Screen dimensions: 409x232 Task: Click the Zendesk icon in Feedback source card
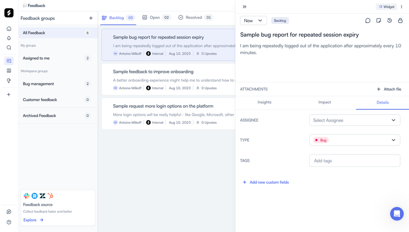tap(43, 196)
